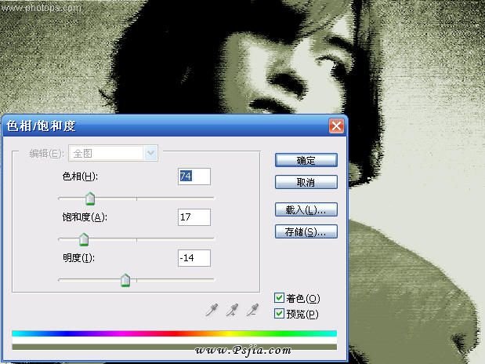Viewport: 485px width, 364px height.
Task: Click the olive result color bar
Action: (x=175, y=347)
